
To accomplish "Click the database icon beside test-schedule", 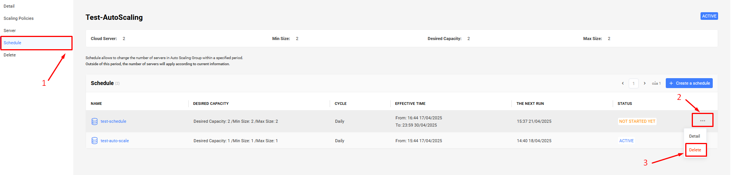I will (94, 121).
